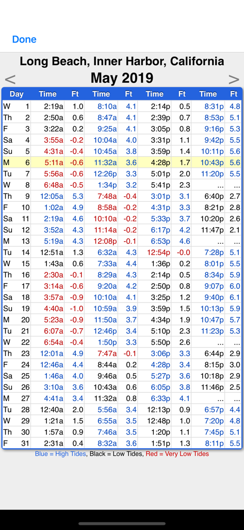The width and height of the screenshot is (244, 530).
Task: Select 3:55a very low tide on Saturday 4
Action: click(x=54, y=140)
